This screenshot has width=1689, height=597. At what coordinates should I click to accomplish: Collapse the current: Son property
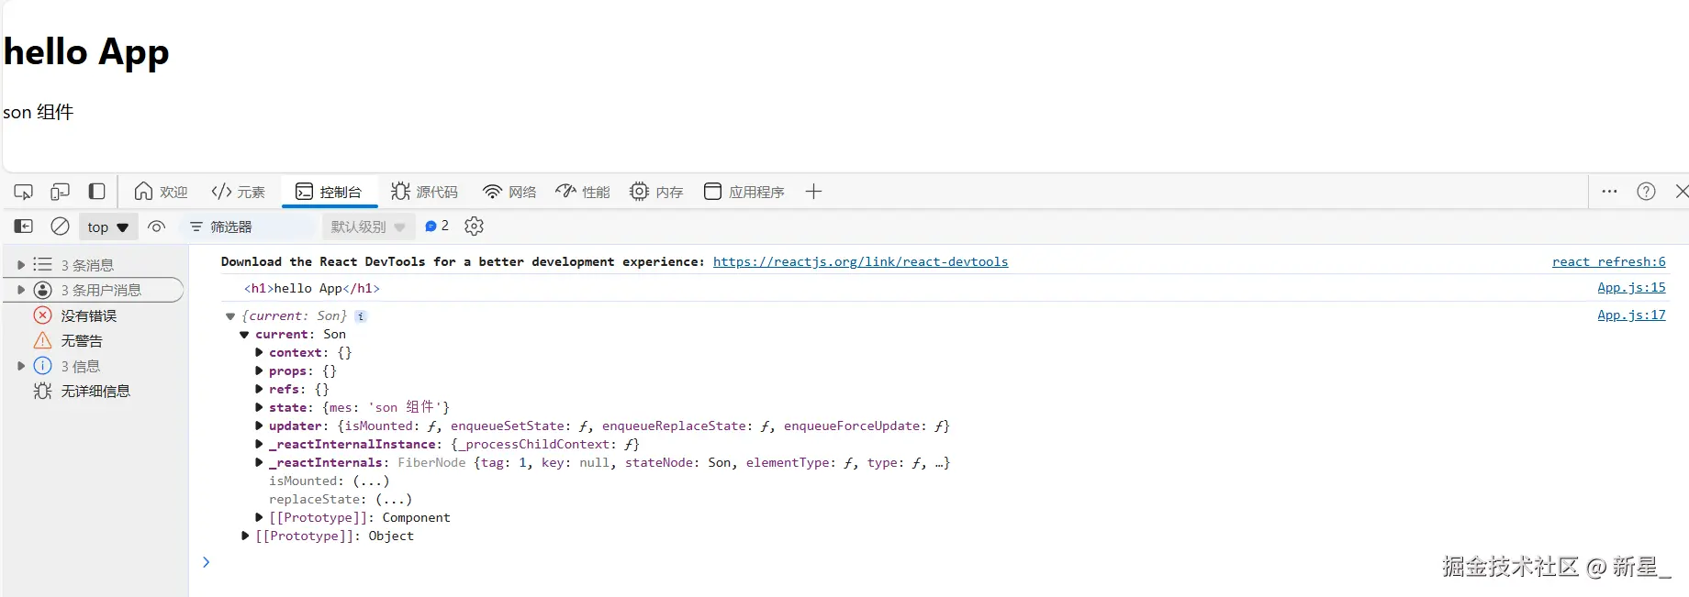244,335
